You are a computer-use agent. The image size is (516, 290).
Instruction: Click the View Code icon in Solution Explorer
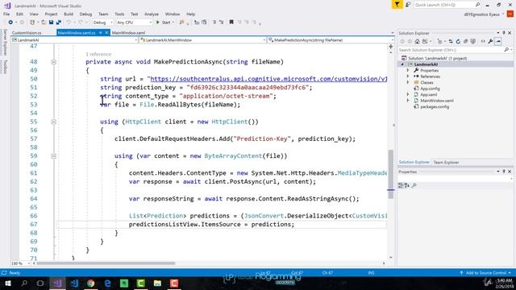click(x=483, y=41)
